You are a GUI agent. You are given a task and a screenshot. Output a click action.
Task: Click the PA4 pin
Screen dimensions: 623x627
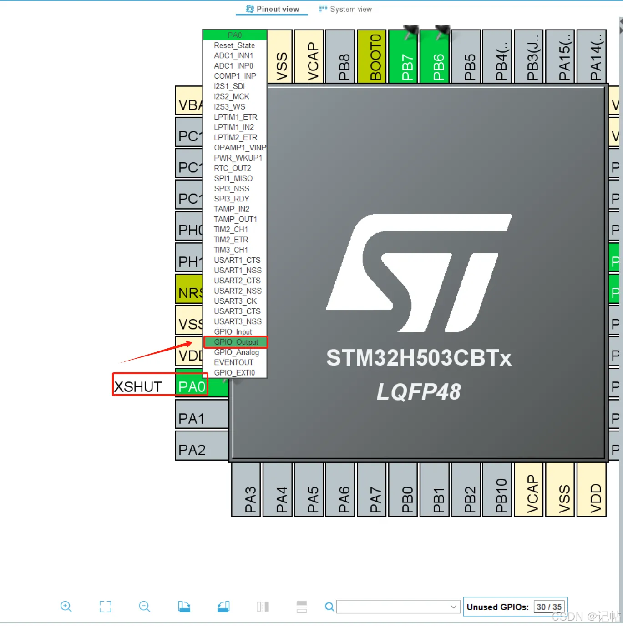(x=278, y=490)
